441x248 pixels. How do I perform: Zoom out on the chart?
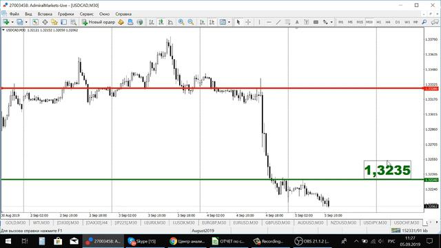(191, 22)
